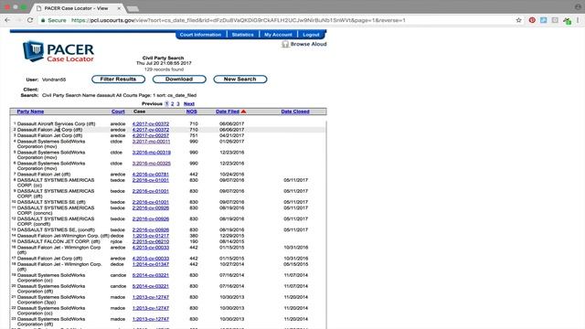Open the My Account tab
Viewport: 585px width, 329px height.
(x=278, y=35)
